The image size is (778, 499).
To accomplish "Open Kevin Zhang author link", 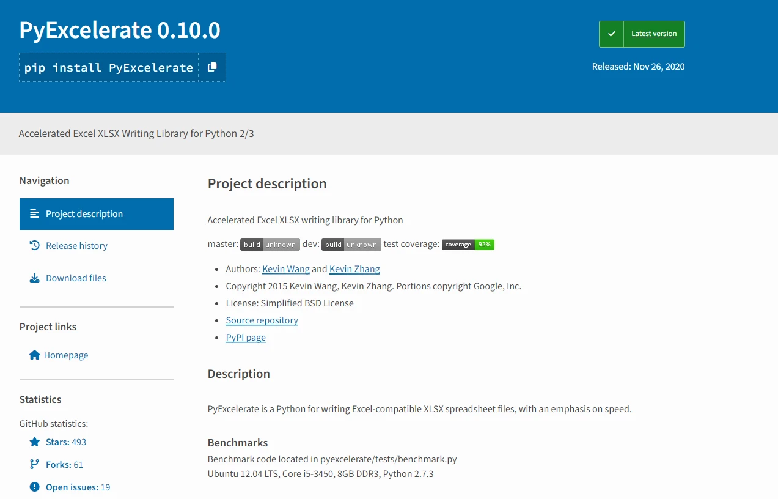I will click(354, 269).
